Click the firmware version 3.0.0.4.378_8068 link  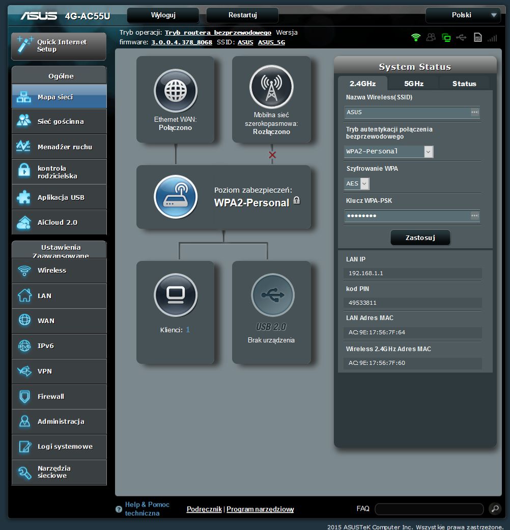pos(182,42)
